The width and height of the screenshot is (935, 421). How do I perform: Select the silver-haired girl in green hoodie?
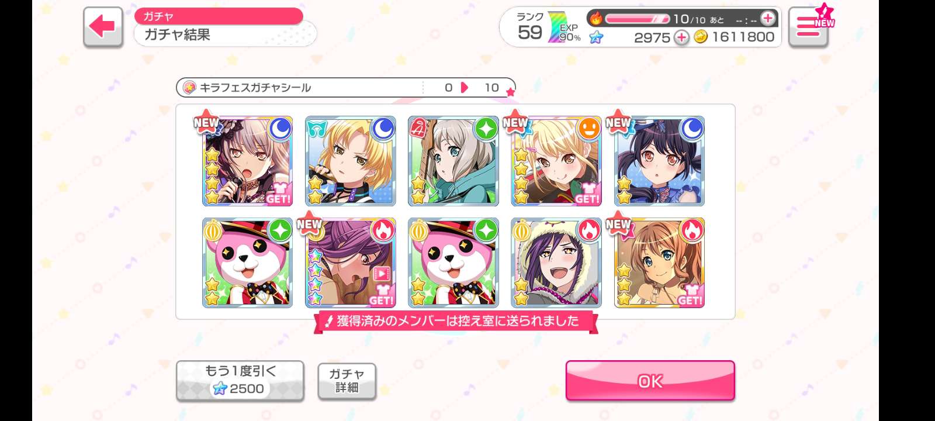click(x=453, y=161)
